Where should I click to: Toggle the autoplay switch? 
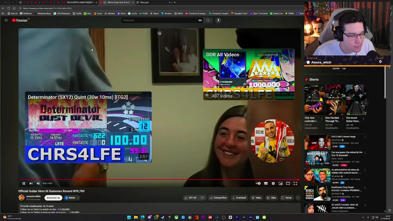[258, 184]
